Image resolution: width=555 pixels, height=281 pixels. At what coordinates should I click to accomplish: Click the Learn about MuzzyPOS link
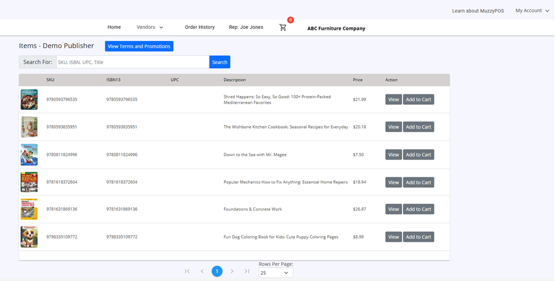click(478, 11)
